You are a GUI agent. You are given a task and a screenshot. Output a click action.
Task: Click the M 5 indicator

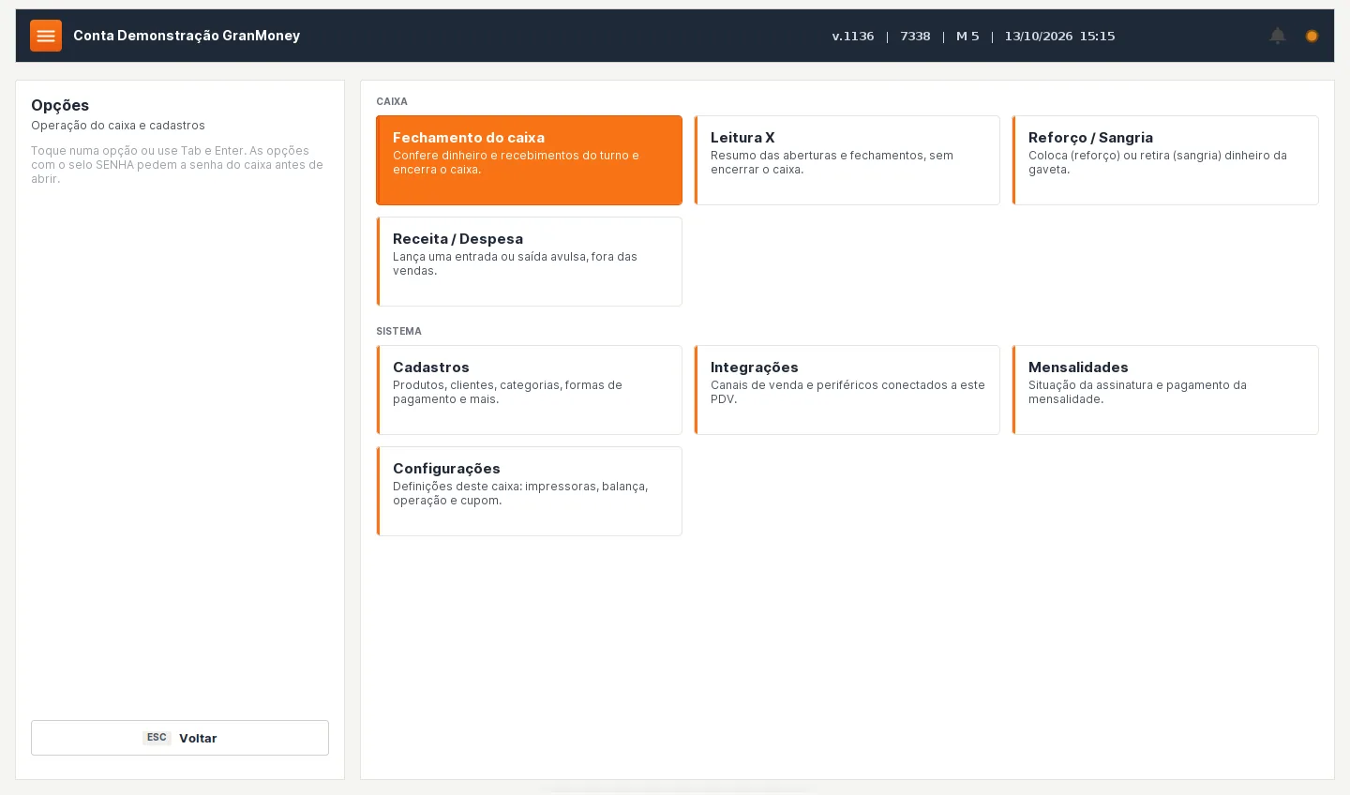tap(967, 36)
